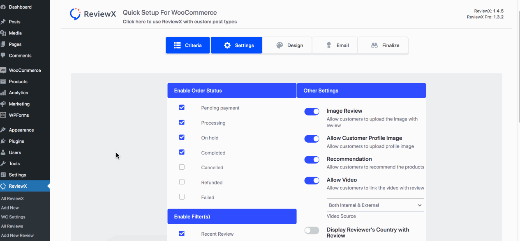Click the Other Settings header
Screen dimensions: 520x241
coord(361,91)
